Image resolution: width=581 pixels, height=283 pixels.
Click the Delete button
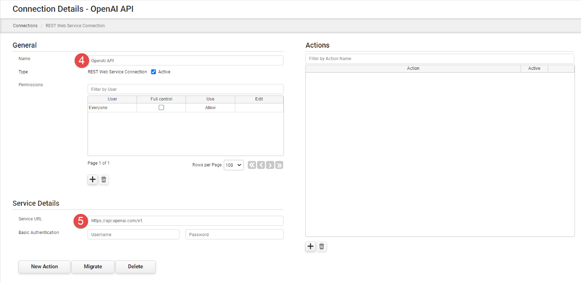(135, 267)
